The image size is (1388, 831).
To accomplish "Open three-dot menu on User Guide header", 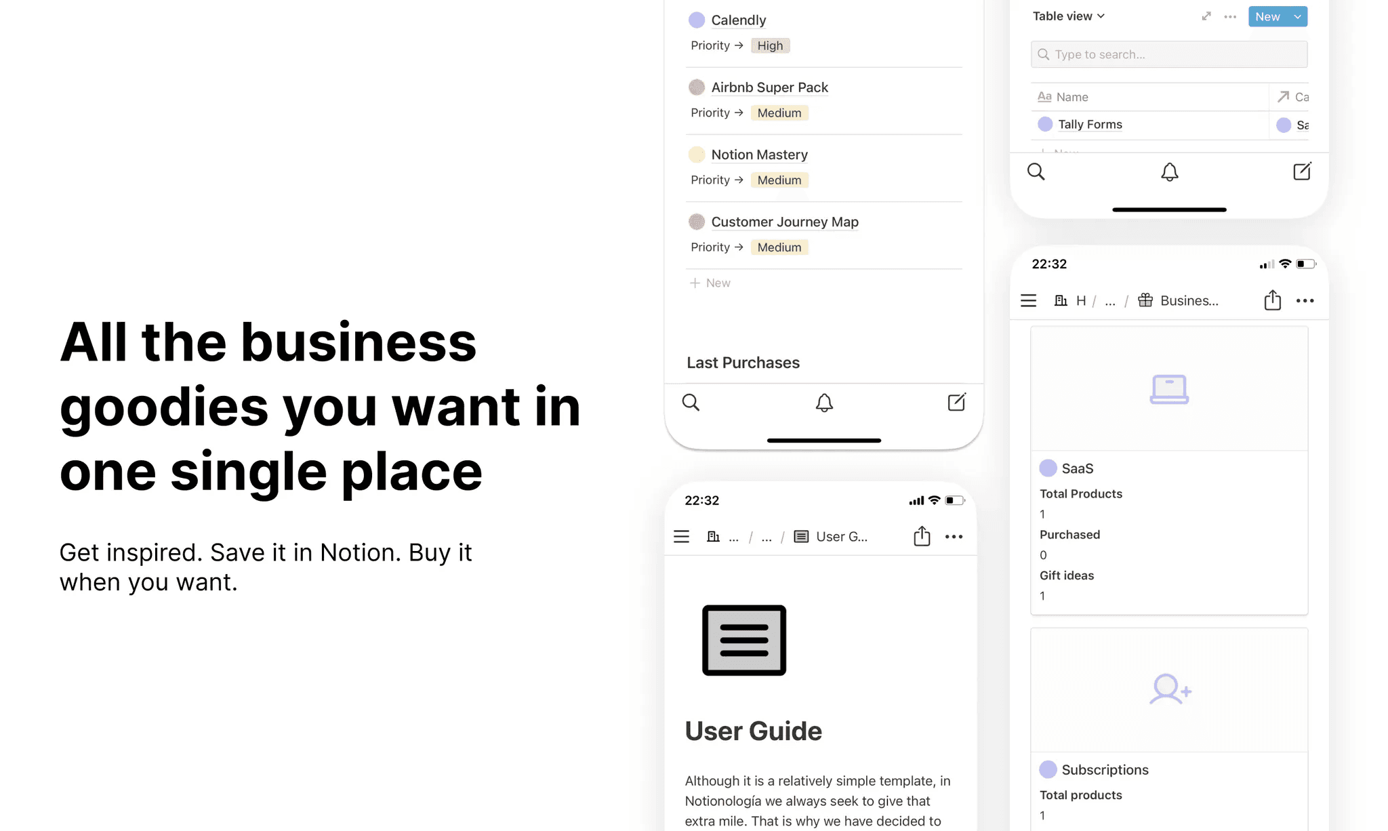I will [954, 537].
